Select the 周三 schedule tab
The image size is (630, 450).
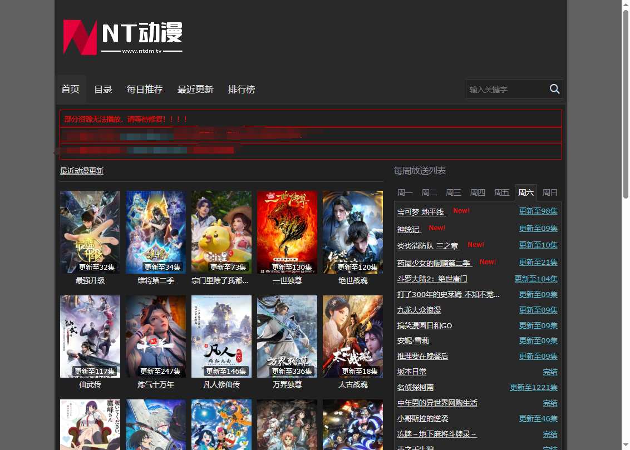pos(453,192)
